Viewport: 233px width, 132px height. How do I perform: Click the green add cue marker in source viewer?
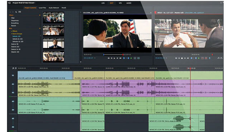coord(131,58)
